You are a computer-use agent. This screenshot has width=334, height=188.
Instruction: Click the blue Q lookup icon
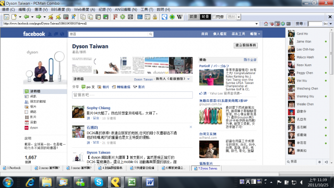click(164, 17)
